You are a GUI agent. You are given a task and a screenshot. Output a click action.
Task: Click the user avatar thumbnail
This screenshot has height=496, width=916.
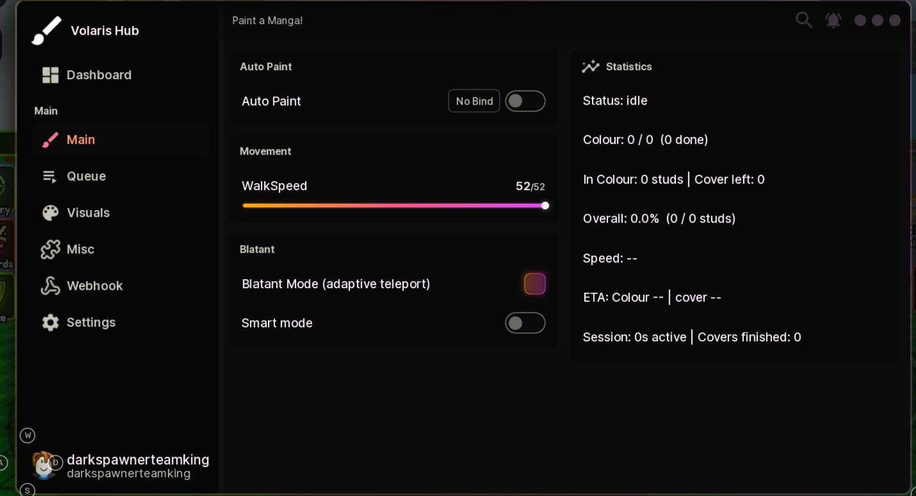tap(44, 465)
